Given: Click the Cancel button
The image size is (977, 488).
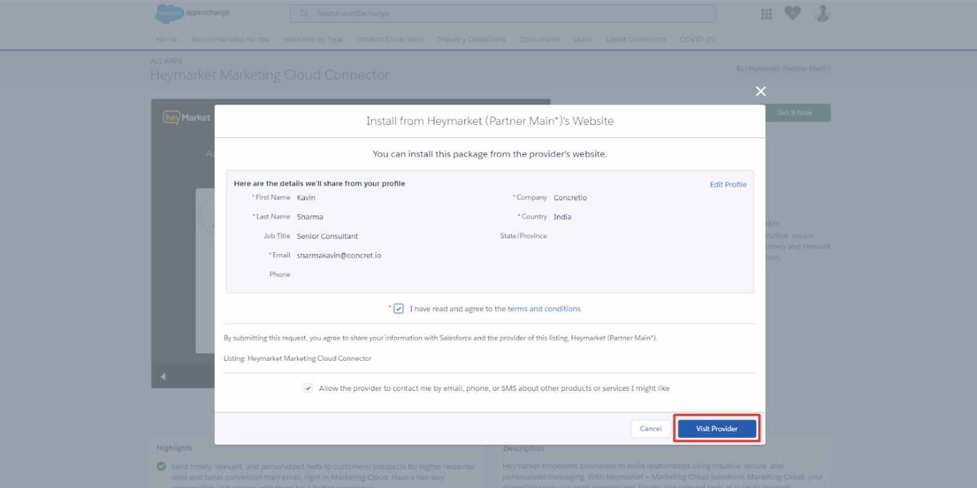Looking at the screenshot, I should coord(651,429).
